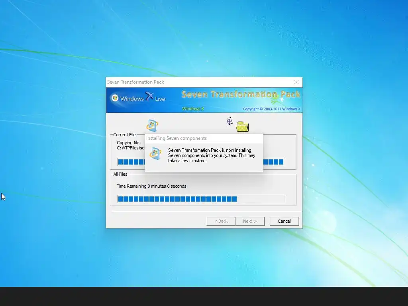Click the 'Installing Seven components' popup title
This screenshot has height=306, width=408.
(x=177, y=138)
